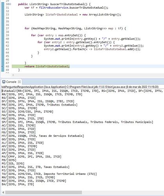Click map.entrySet() in line 39
The image size is (164, 196).
(70, 35)
